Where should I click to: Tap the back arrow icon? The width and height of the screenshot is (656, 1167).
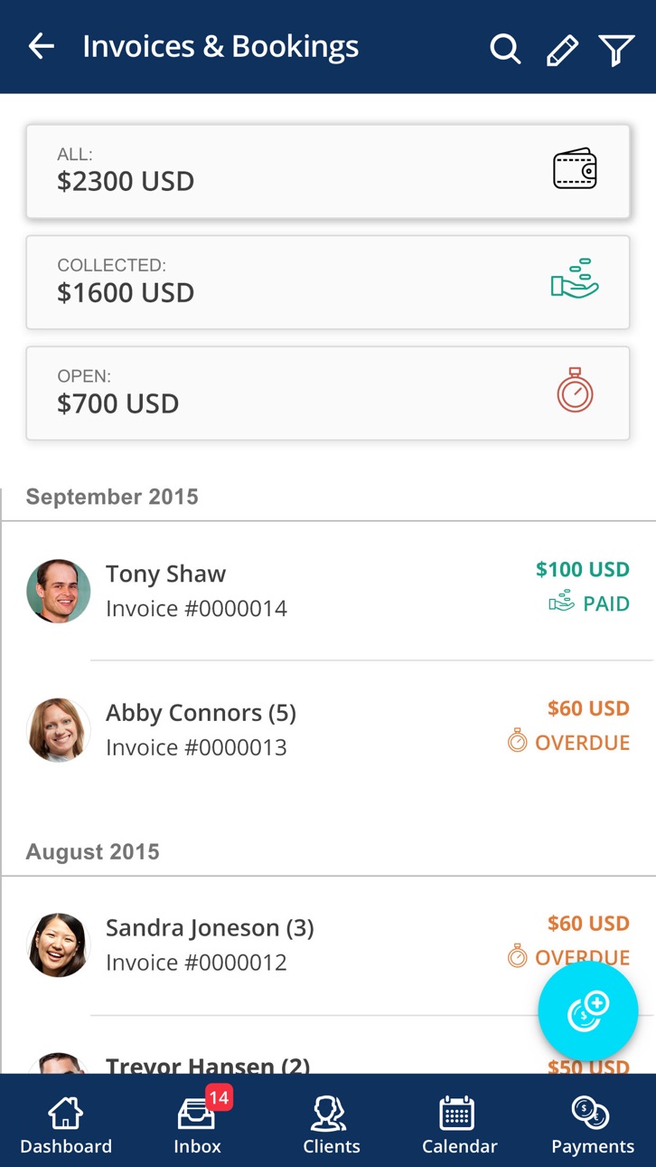42,46
